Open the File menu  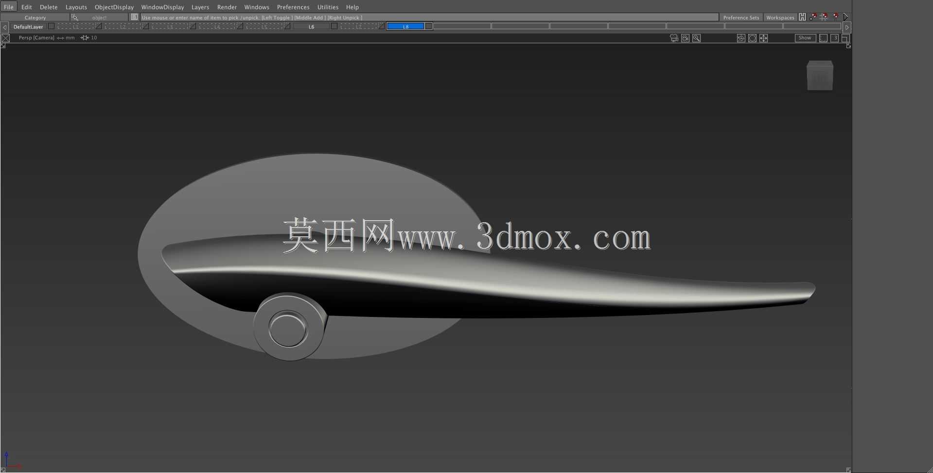pos(9,7)
